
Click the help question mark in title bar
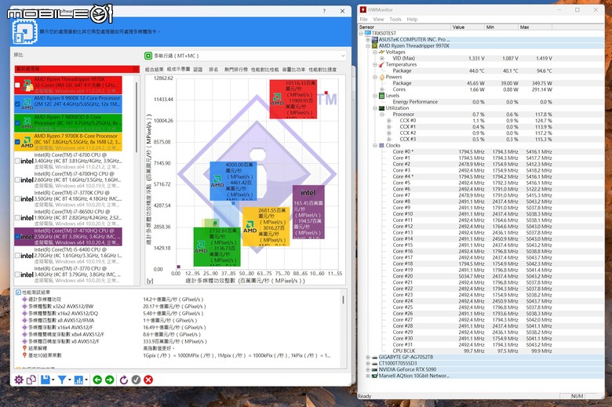324,11
